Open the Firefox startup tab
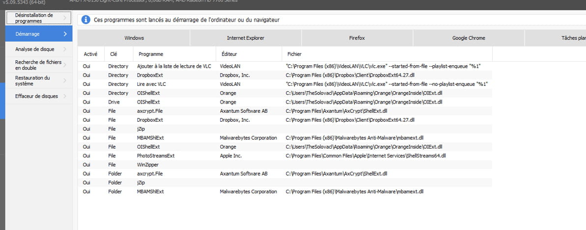586x230 pixels. [x=357, y=38]
